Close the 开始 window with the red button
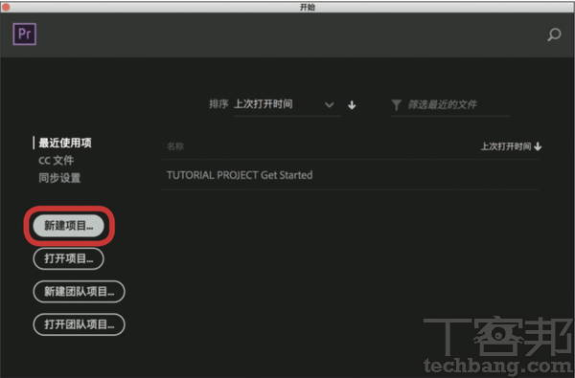Image resolution: width=575 pixels, height=378 pixels. tap(6, 7)
